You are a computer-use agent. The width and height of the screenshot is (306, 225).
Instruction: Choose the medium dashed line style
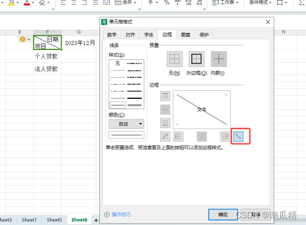134,84
